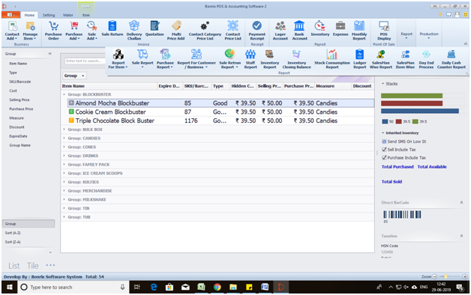Switch to Tile view

[33, 266]
